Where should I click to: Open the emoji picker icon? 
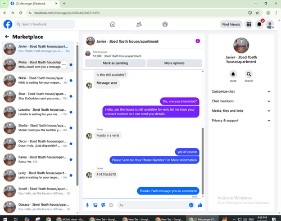click(191, 205)
